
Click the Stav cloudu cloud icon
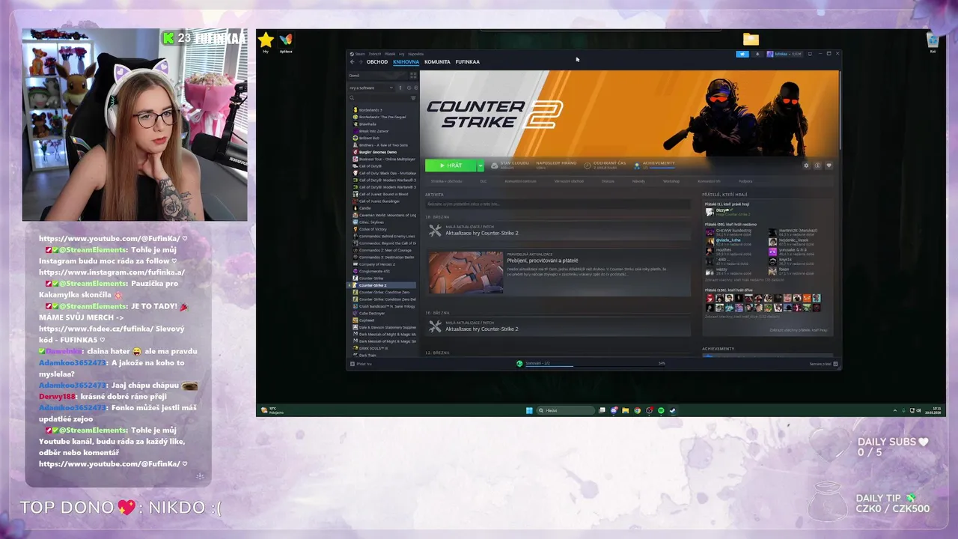pos(495,165)
